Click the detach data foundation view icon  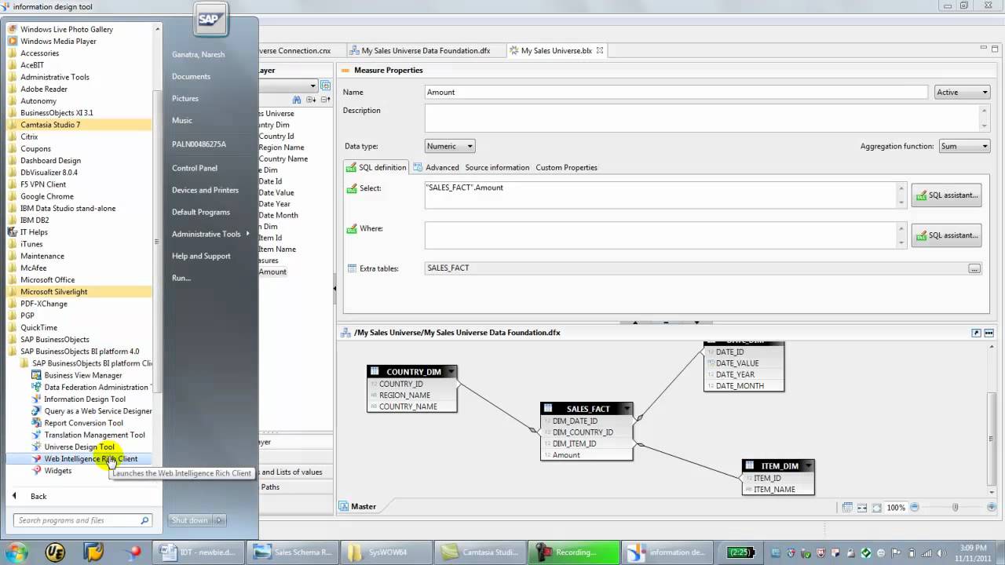[x=976, y=333]
